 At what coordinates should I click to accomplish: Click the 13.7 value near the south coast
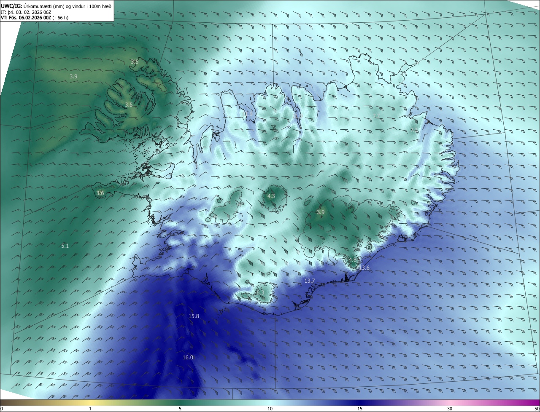pos(310,281)
